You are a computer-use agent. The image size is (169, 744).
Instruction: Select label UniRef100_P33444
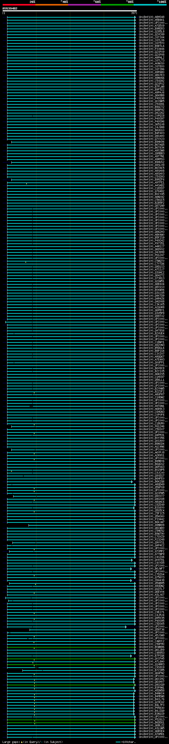click(152, 49)
